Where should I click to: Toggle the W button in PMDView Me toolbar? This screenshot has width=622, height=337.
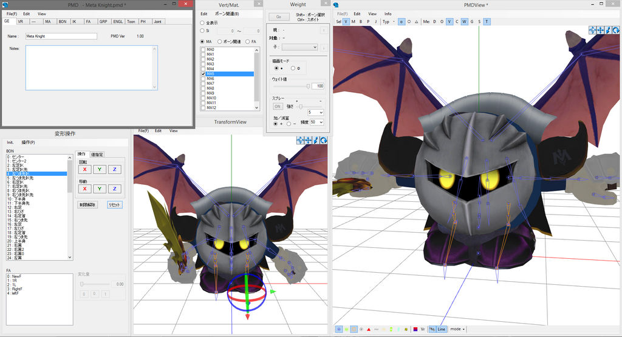464,22
